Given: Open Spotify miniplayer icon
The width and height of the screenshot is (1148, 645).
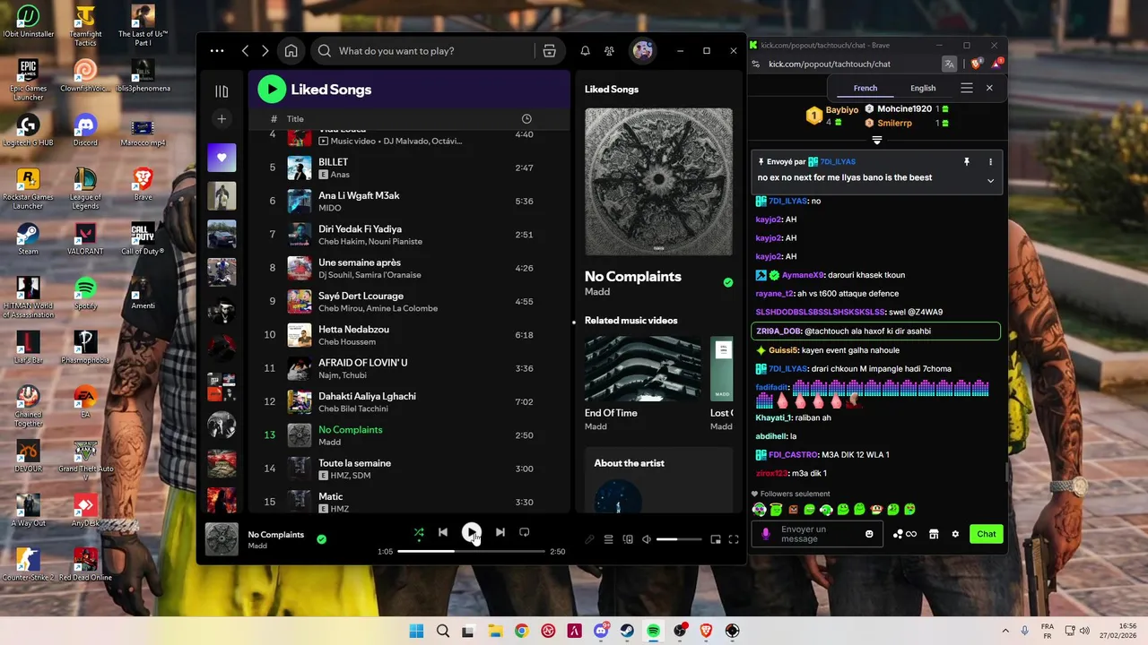Looking at the screenshot, I should coord(716,539).
